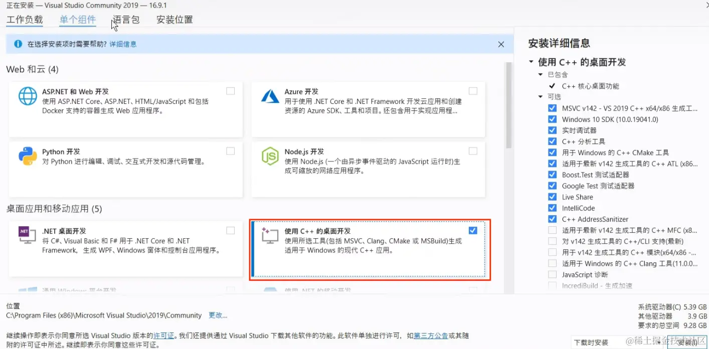Uncheck the C++ ATL for v142 component
This screenshot has width=709, height=349.
(x=552, y=163)
